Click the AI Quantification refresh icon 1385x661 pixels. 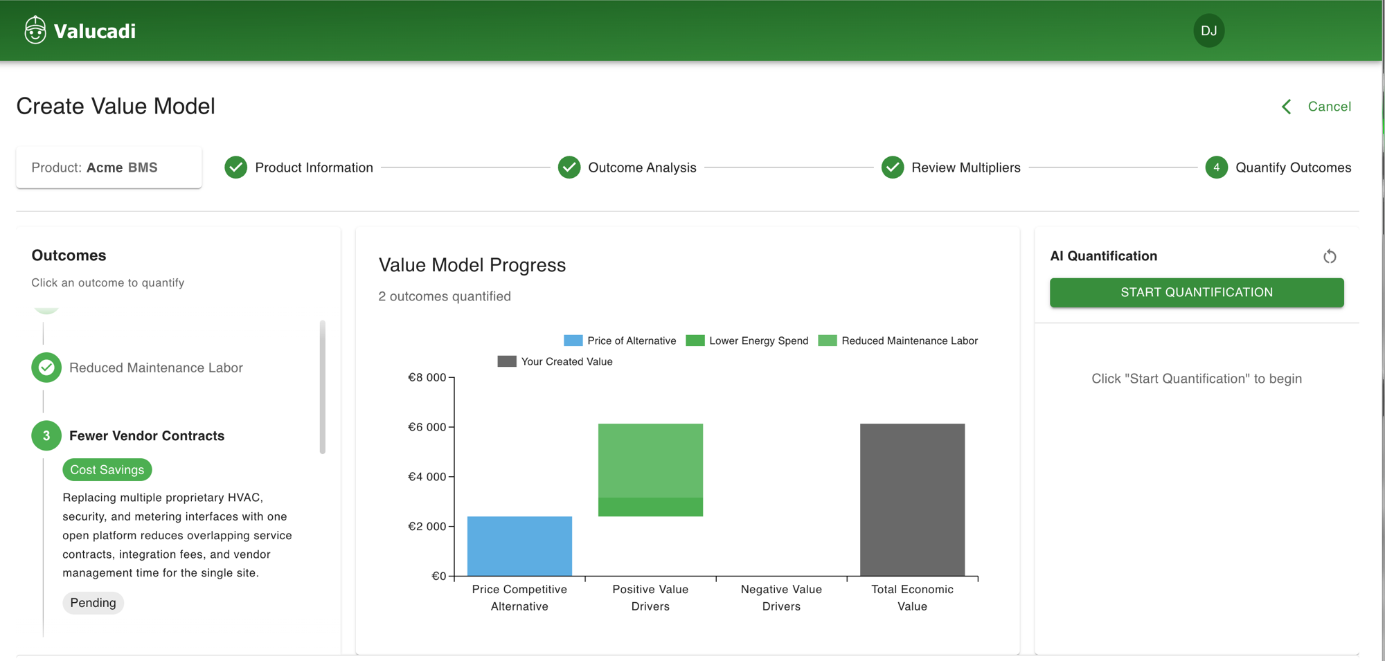tap(1330, 256)
